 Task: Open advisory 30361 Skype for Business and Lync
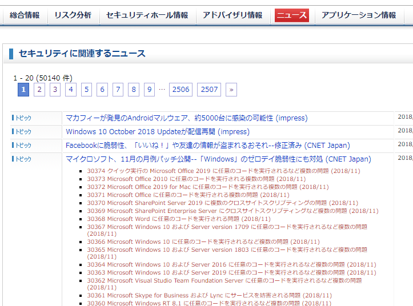(x=210, y=296)
